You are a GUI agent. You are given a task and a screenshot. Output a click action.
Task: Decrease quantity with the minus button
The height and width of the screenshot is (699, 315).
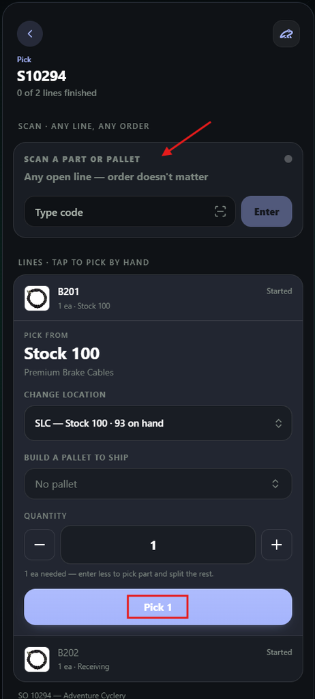coord(40,544)
